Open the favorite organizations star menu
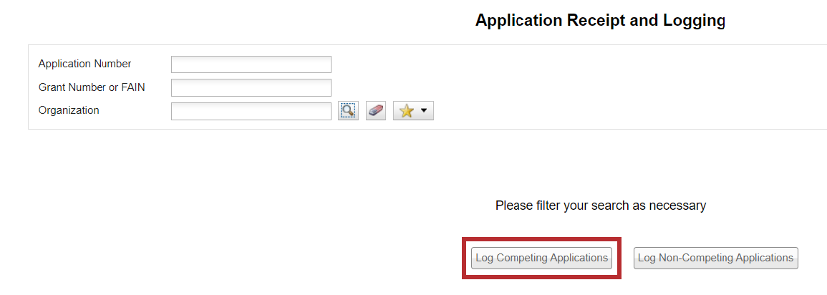827x295 pixels. [413, 111]
